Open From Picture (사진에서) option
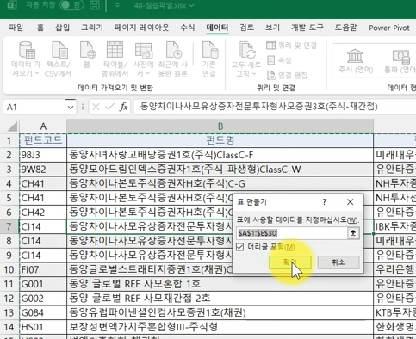Image resolution: width=416 pixels, height=339 pixels. tap(143, 59)
